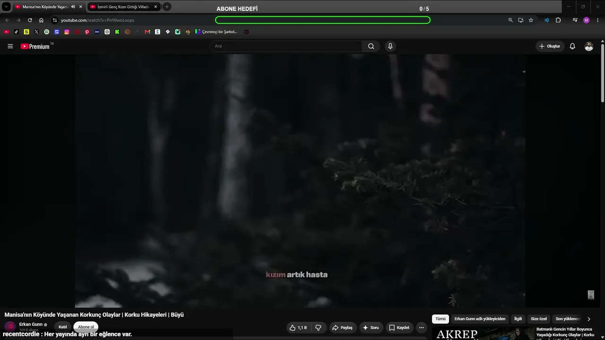This screenshot has height=340, width=605.
Task: Open the Erkan Gunn channel link
Action: click(31, 324)
